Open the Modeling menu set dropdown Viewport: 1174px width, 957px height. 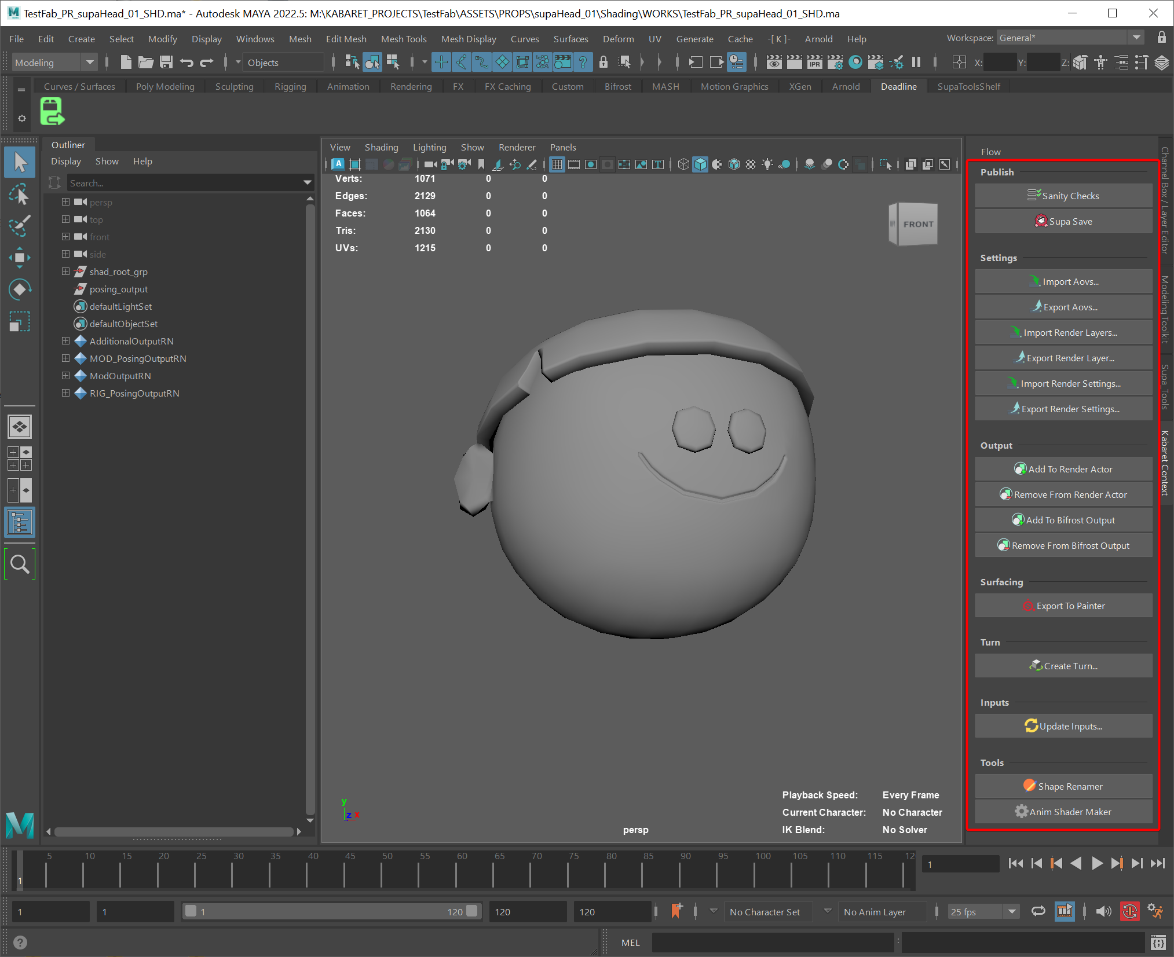[x=54, y=63]
